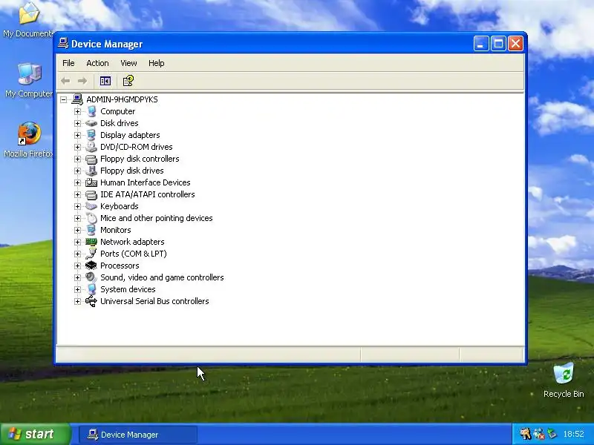Image resolution: width=594 pixels, height=445 pixels.
Task: Select the "Monitors" label text
Action: (x=116, y=230)
